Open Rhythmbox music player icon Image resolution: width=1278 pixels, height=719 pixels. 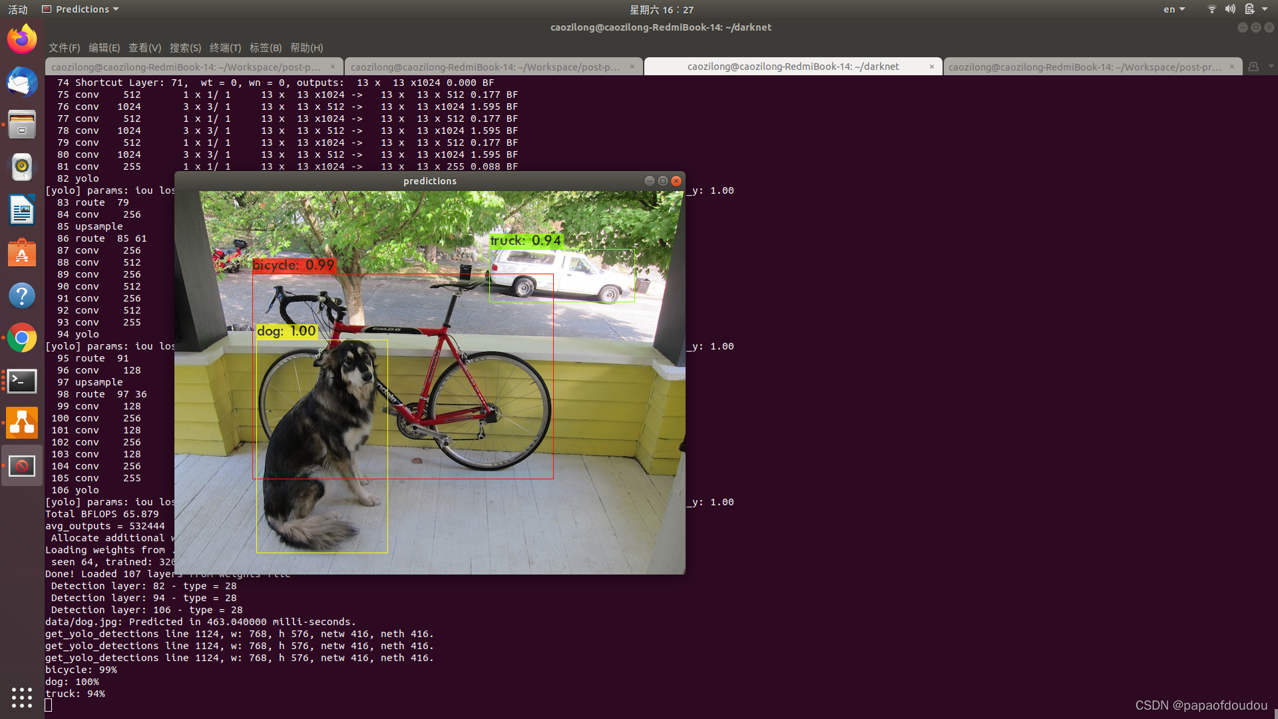22,167
